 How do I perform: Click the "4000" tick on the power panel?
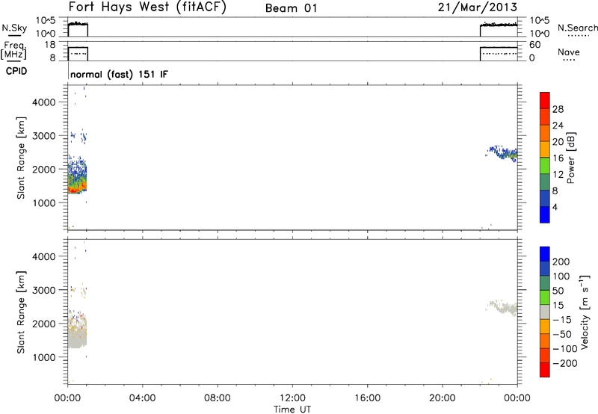pos(43,102)
